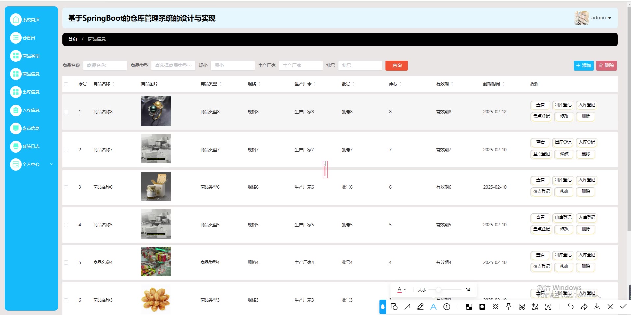This screenshot has width=631, height=315.
Task: Choose the shapes annotation tool
Action: 394,307
